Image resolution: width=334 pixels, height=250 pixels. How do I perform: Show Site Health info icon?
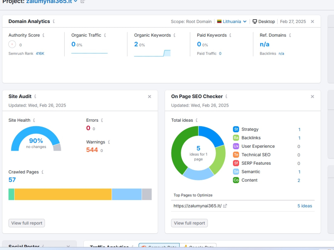click(x=34, y=120)
